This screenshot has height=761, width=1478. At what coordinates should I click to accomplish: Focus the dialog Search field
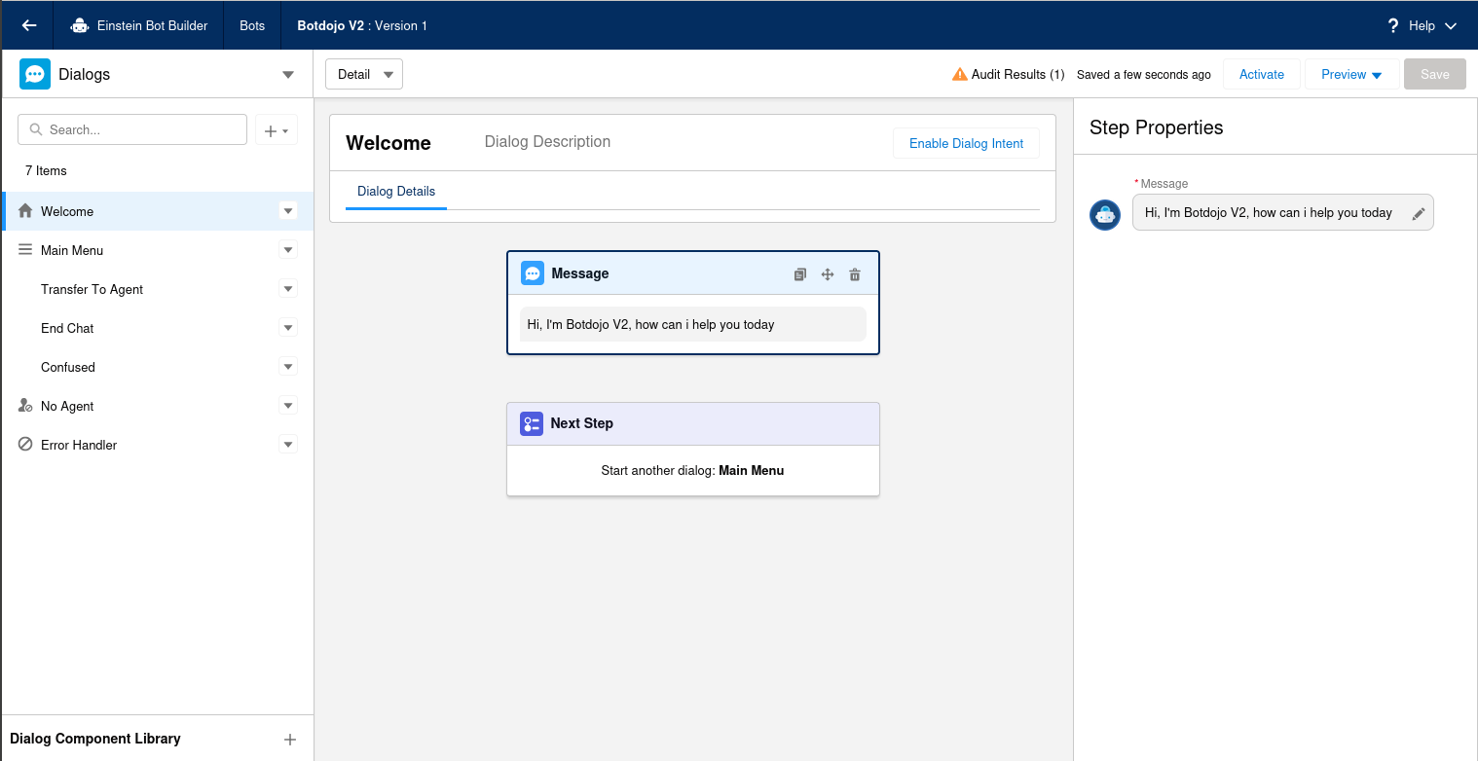(132, 129)
